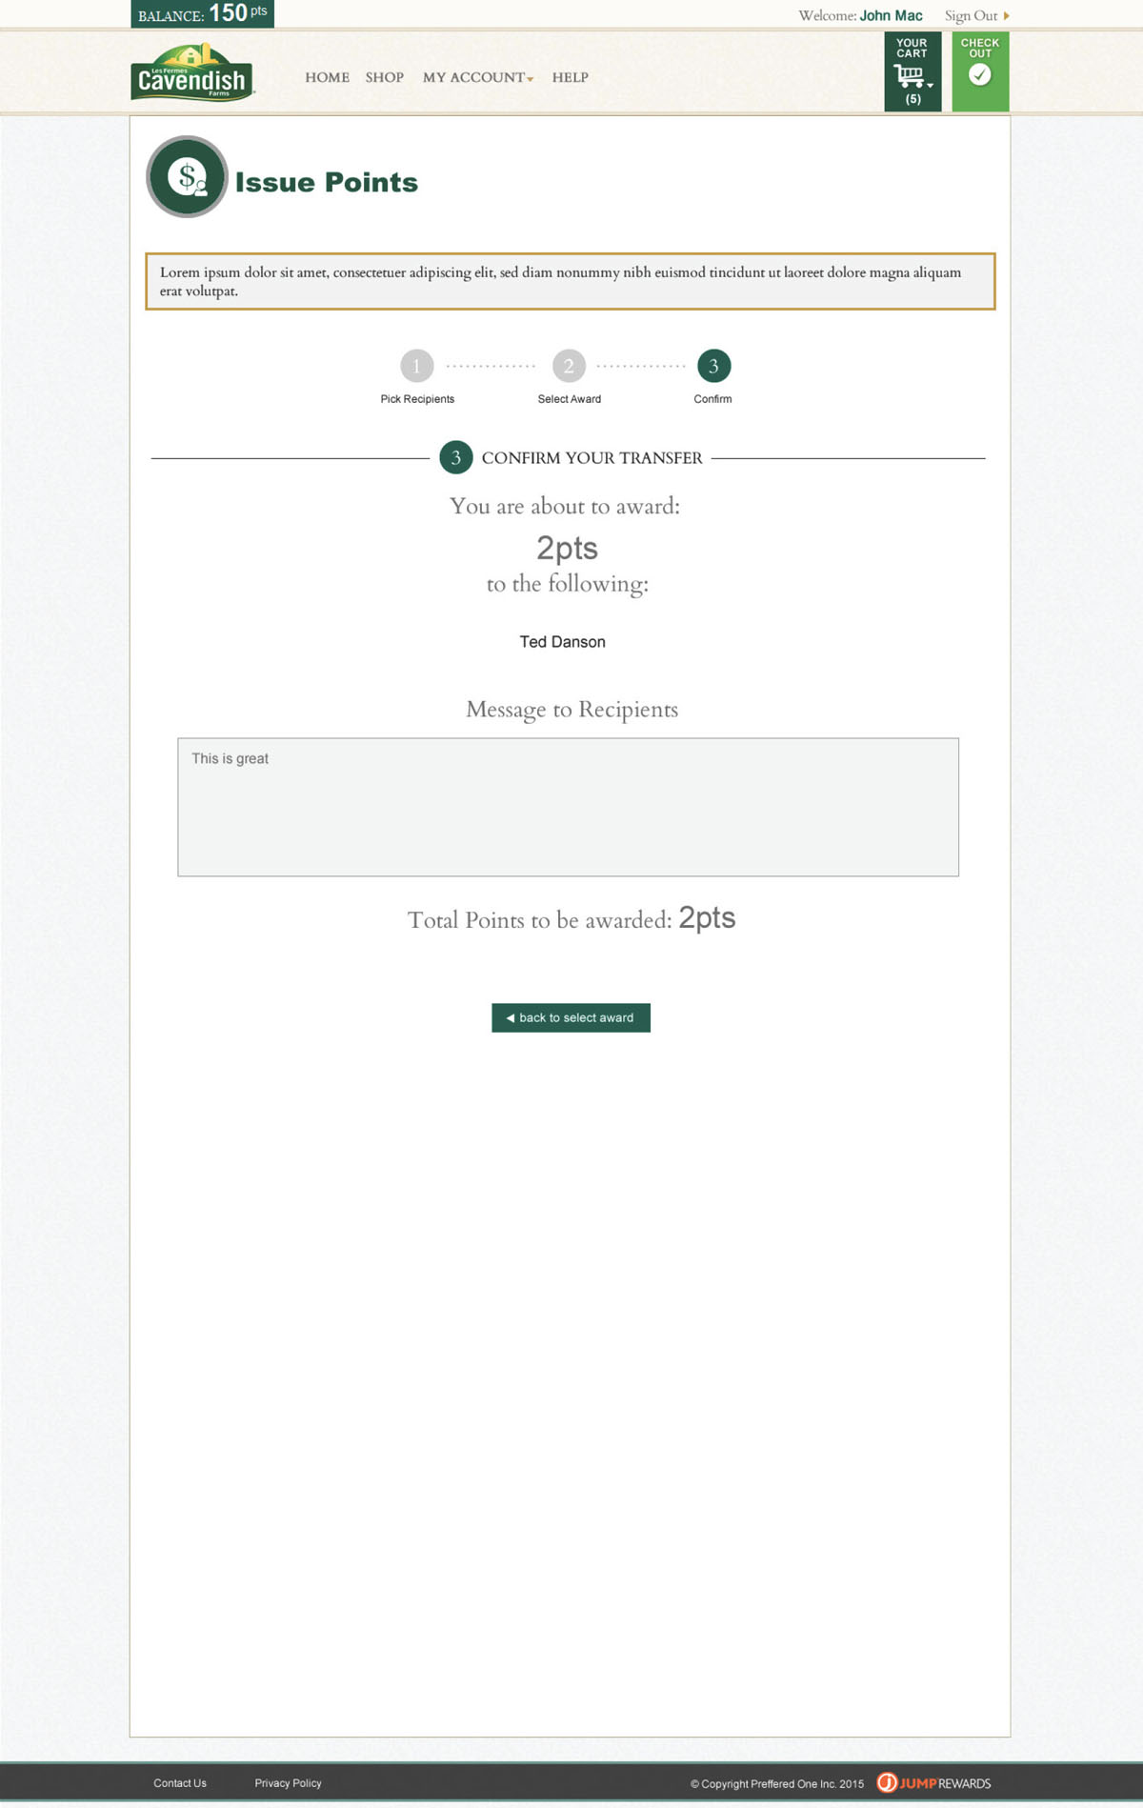Image resolution: width=1143 pixels, height=1808 pixels.
Task: Go to the Home menu item
Action: coord(327,77)
